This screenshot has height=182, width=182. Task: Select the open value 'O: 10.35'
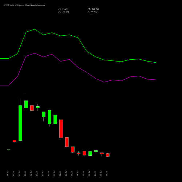coord(64,12)
